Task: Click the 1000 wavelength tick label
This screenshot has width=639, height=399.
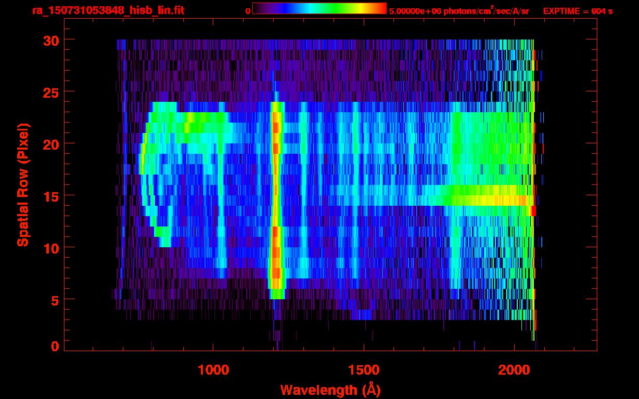Action: pos(213,370)
